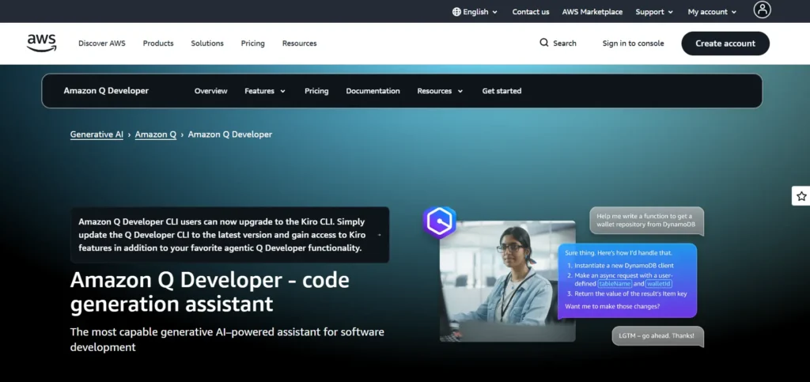Click the 'Amazon Q Developer - code generation assistant' heading
Screen dimensions: 810x382
tap(210, 292)
